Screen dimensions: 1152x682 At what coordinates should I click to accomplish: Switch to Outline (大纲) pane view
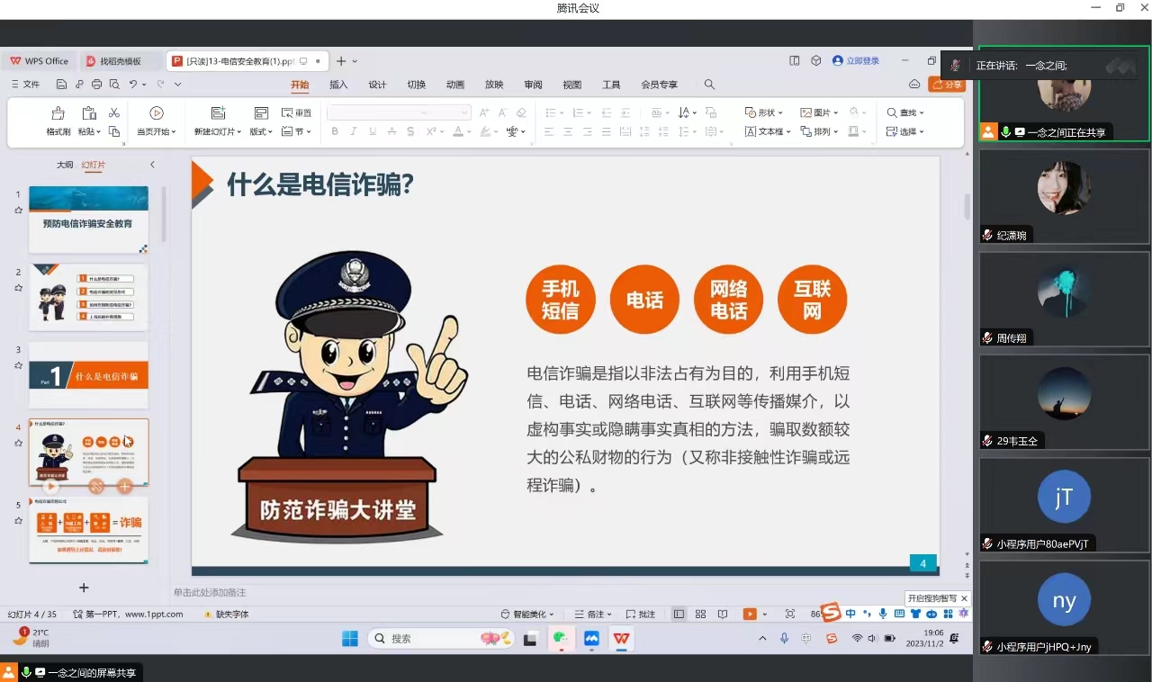[x=65, y=165]
